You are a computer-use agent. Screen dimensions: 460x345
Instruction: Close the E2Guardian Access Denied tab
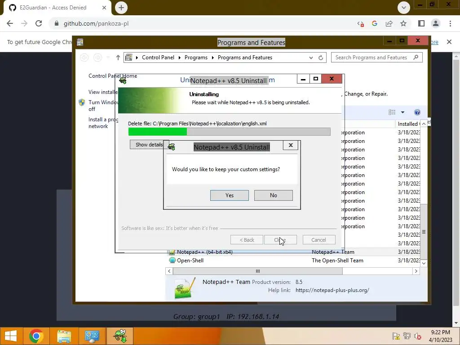click(104, 8)
